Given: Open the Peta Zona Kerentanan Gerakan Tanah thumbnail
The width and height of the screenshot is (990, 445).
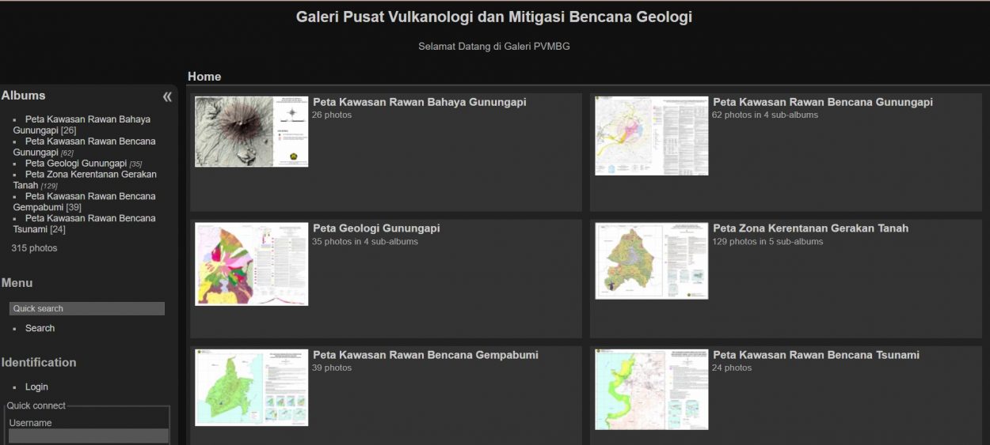Looking at the screenshot, I should coord(651,261).
